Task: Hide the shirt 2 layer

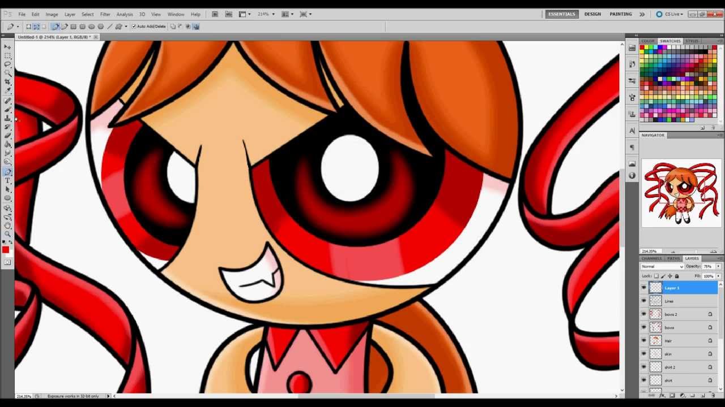Action: 643,367
